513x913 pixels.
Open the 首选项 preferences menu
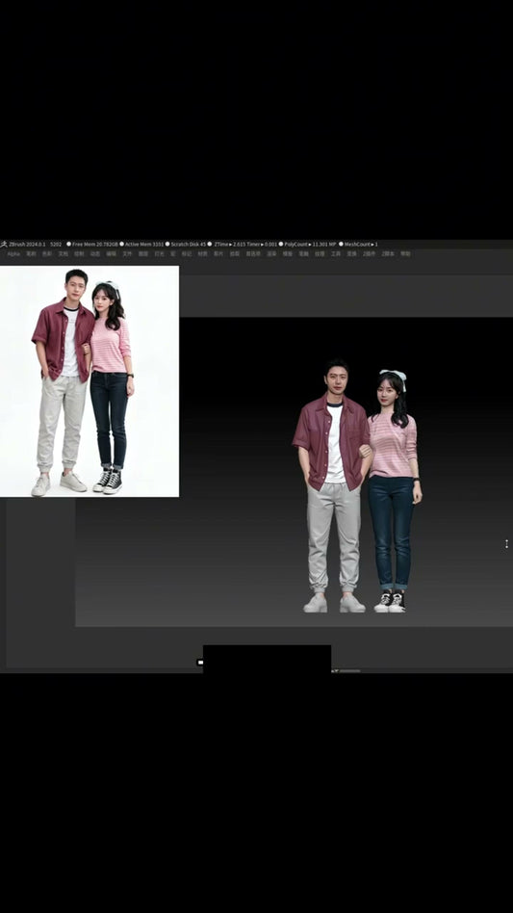(x=253, y=254)
